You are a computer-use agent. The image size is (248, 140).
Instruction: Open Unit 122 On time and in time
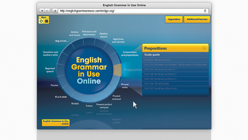[x=175, y=65]
